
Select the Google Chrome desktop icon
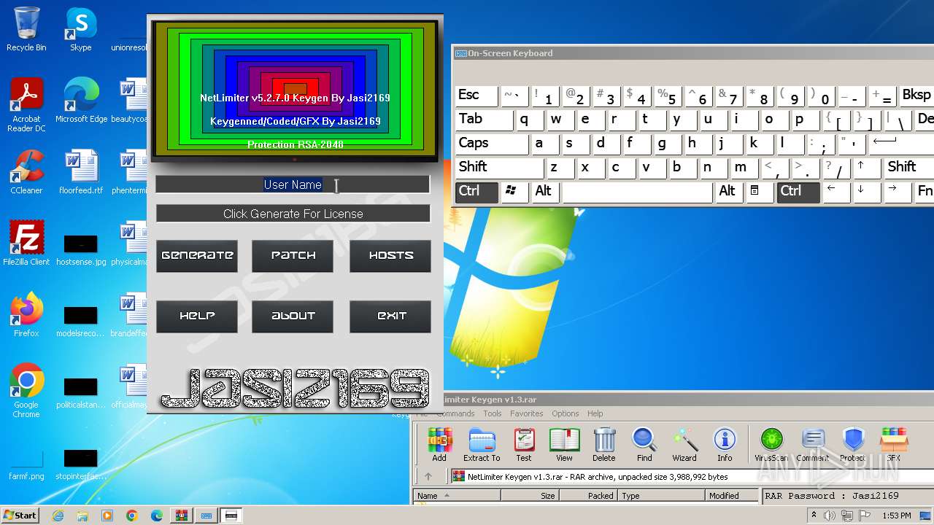click(26, 391)
